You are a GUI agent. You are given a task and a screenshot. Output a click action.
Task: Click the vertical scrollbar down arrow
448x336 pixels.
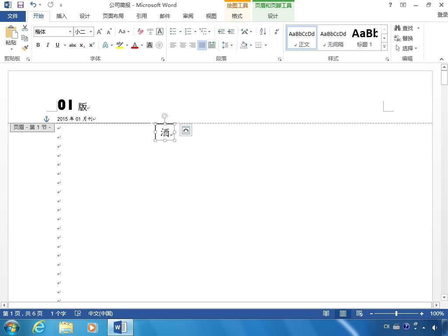pos(444,297)
